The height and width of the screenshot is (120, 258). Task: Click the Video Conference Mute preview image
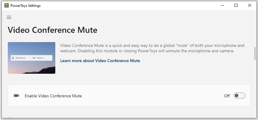[31, 58]
